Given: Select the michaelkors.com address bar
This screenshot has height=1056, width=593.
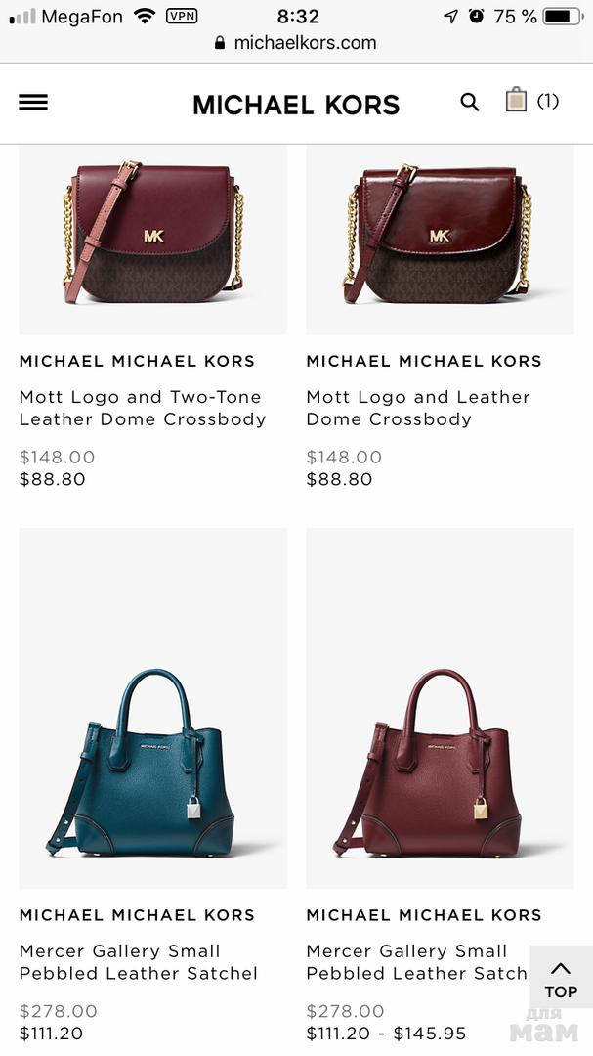Looking at the screenshot, I should [x=296, y=43].
